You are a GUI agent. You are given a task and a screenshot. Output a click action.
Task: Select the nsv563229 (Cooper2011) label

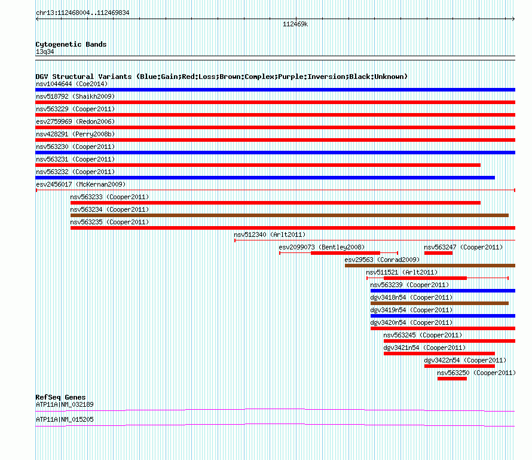pos(75,109)
